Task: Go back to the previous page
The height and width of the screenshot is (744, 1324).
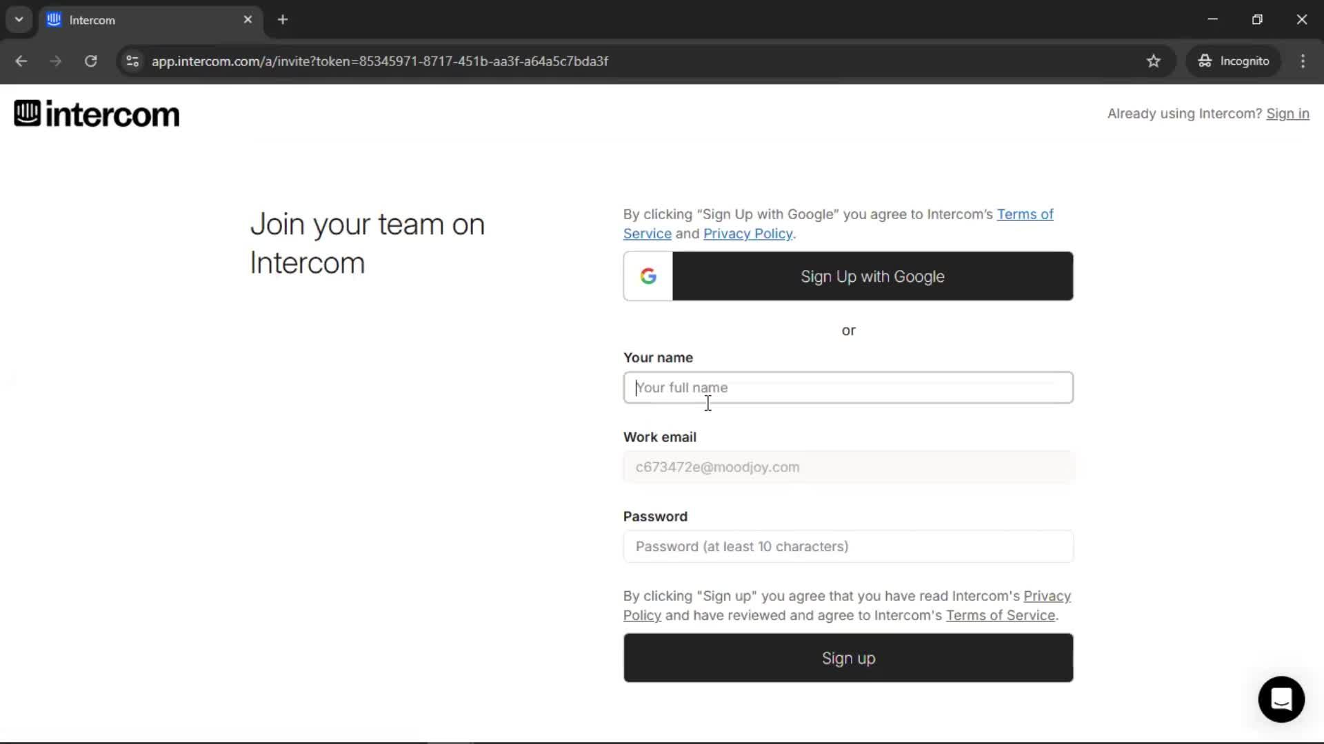Action: 21,61
